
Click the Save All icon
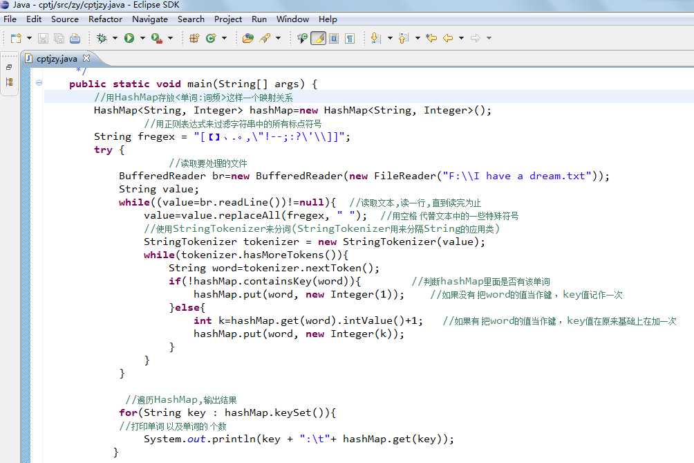click(x=59, y=39)
